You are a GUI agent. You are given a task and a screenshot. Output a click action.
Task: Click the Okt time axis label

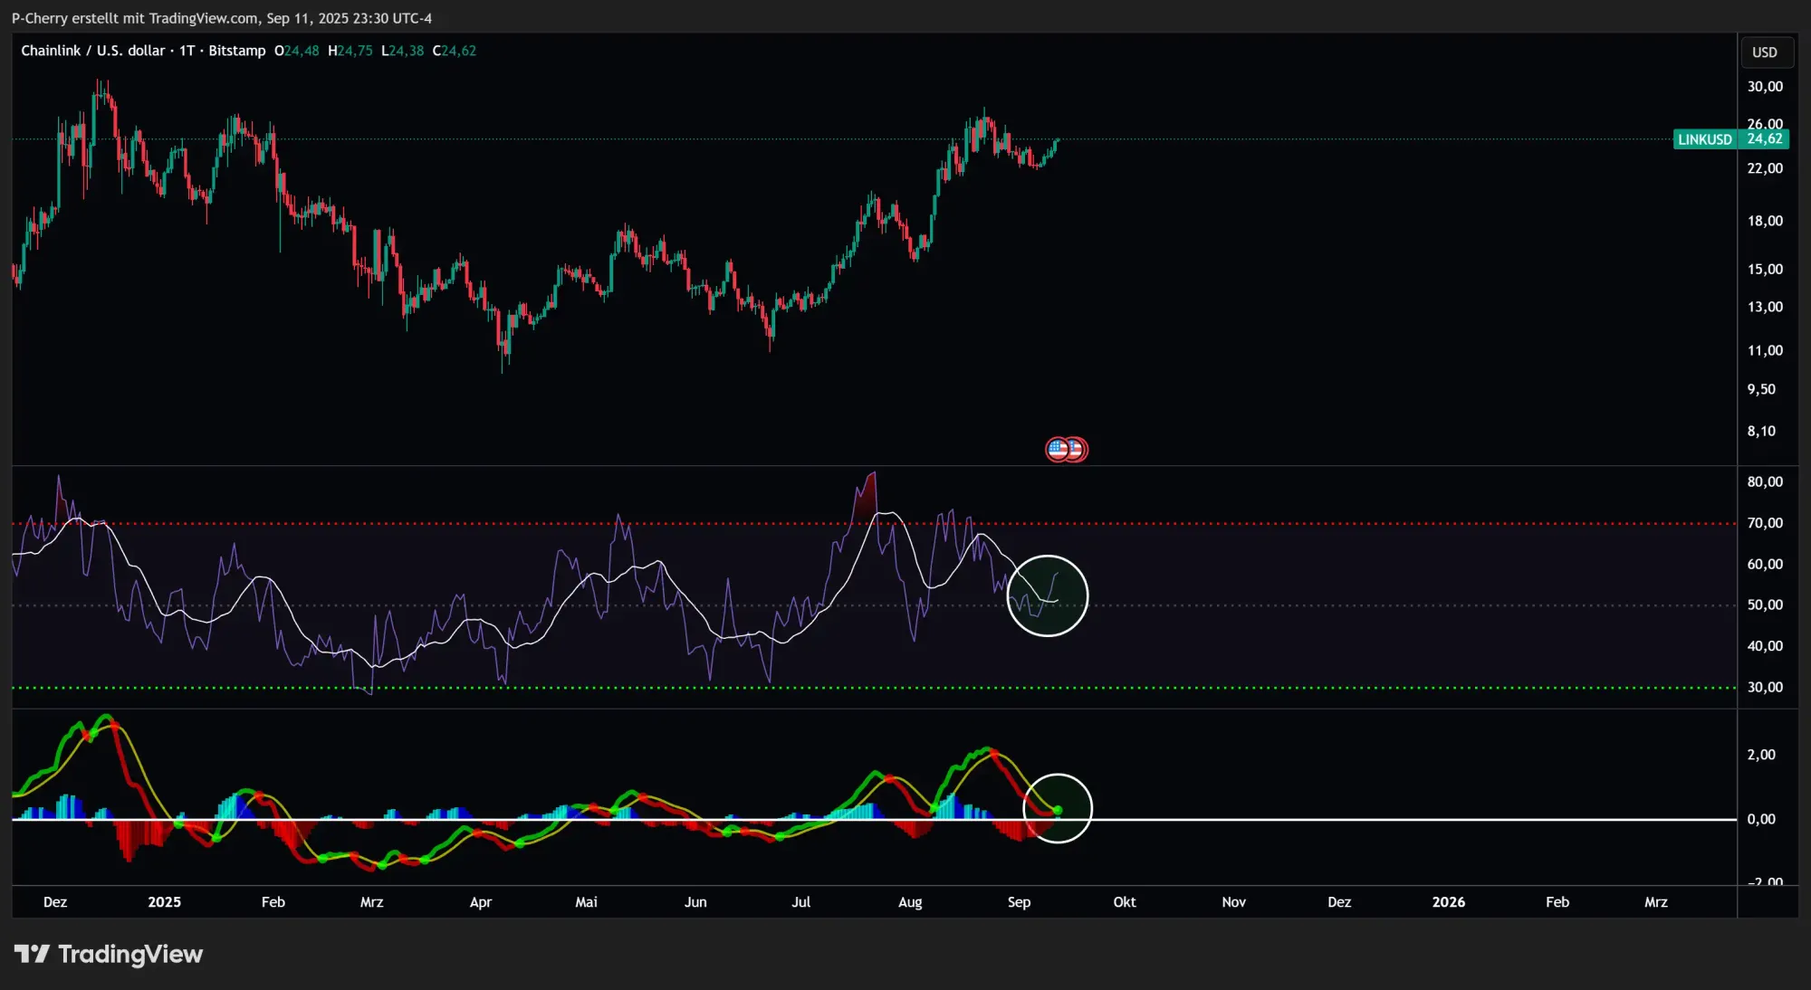(x=1125, y=902)
